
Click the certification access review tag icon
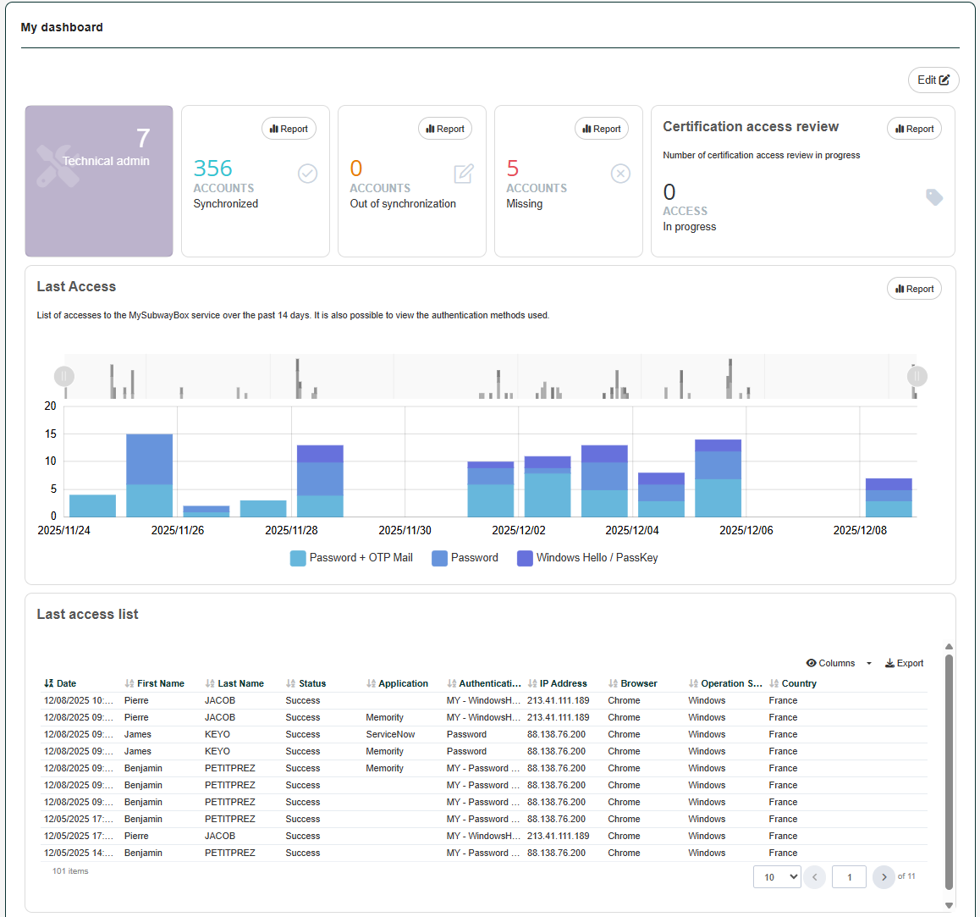(x=934, y=197)
